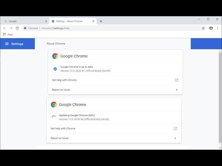Go back to previous page
Image resolution: width=222 pixels, height=166 pixels.
5,28
